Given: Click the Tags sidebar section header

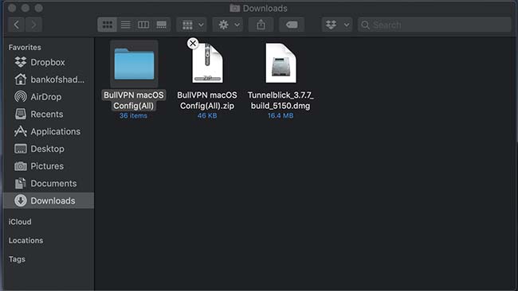Looking at the screenshot, I should pyautogui.click(x=17, y=259).
